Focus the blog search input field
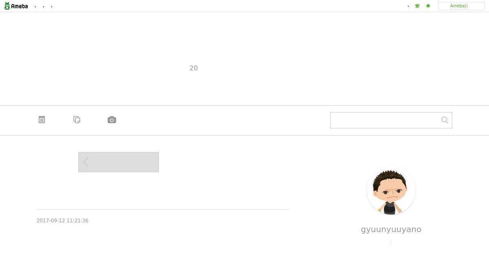Viewport: 489px width, 256px height. 385,120
